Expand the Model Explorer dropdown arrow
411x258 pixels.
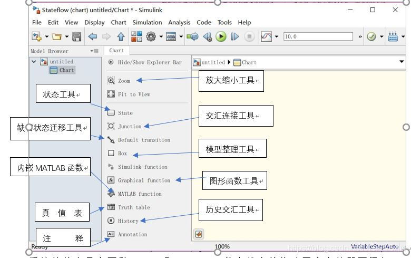coord(181,36)
